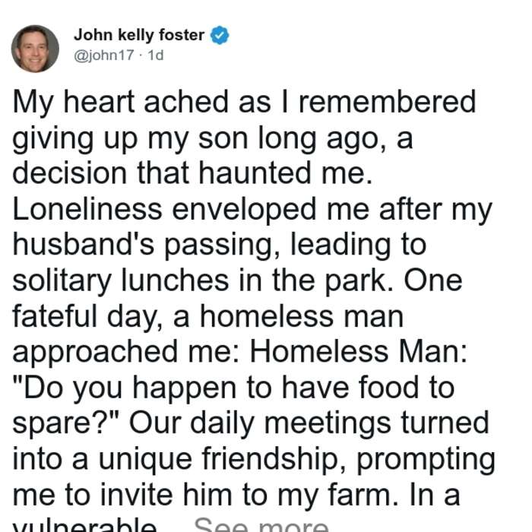Click the "Homeless Man:" speaker label
This screenshot has height=532, width=532.
(358, 352)
